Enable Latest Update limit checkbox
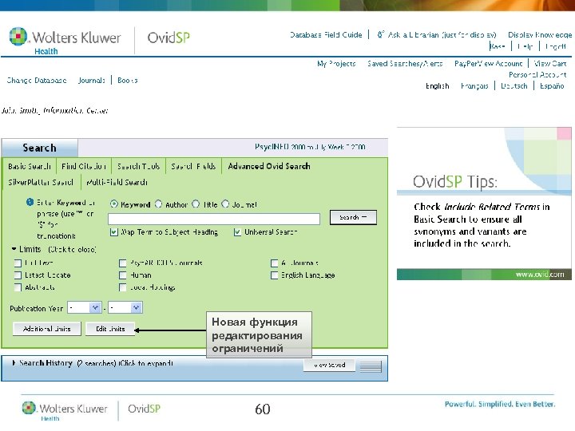 [x=18, y=275]
